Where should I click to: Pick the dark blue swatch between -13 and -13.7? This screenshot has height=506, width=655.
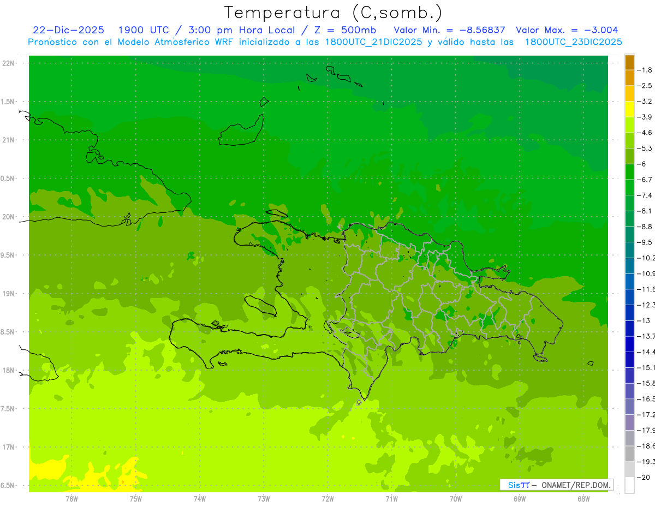(x=629, y=329)
